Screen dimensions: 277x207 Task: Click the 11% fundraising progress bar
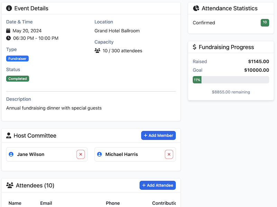click(x=231, y=80)
